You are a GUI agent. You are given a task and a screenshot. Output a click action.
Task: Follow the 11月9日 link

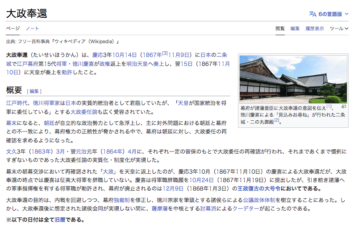pos(179,55)
